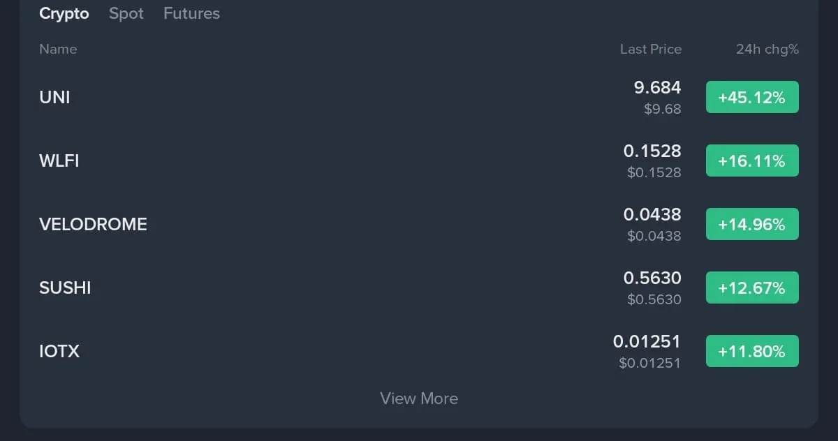838x441 pixels.
Task: Select the SUSHI coin name
Action: (x=65, y=288)
